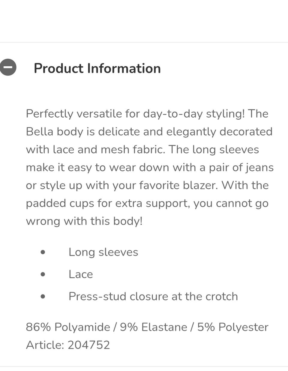This screenshot has height=371, width=288.
Task: Click the word jeans in the description
Action: (x=259, y=167)
